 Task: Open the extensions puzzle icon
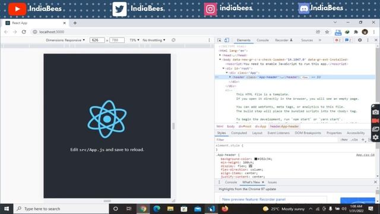click(356, 32)
